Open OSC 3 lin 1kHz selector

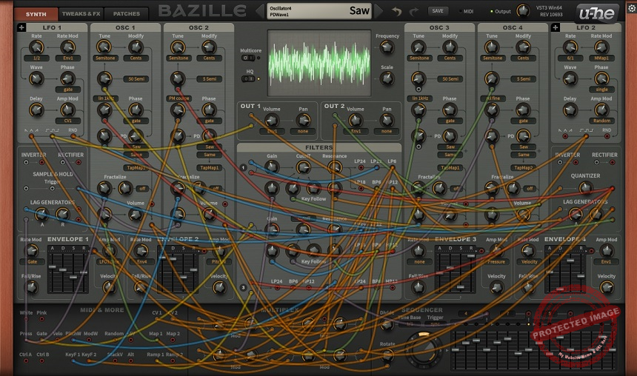click(419, 98)
